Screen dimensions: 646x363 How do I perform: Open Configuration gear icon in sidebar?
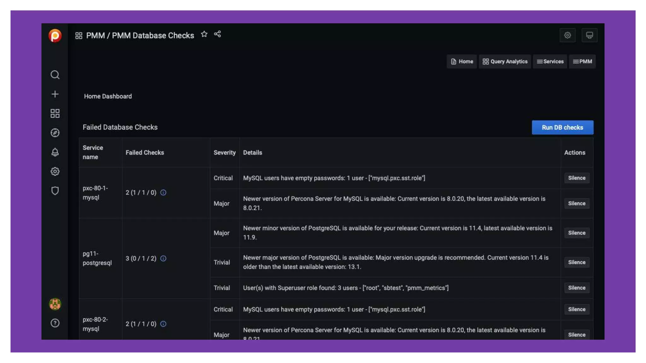click(55, 171)
